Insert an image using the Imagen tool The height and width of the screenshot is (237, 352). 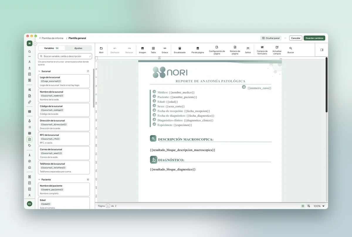(142, 50)
